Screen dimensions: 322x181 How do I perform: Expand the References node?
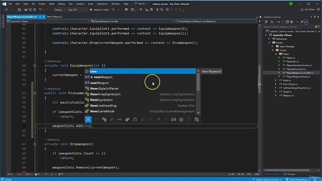tap(269, 39)
